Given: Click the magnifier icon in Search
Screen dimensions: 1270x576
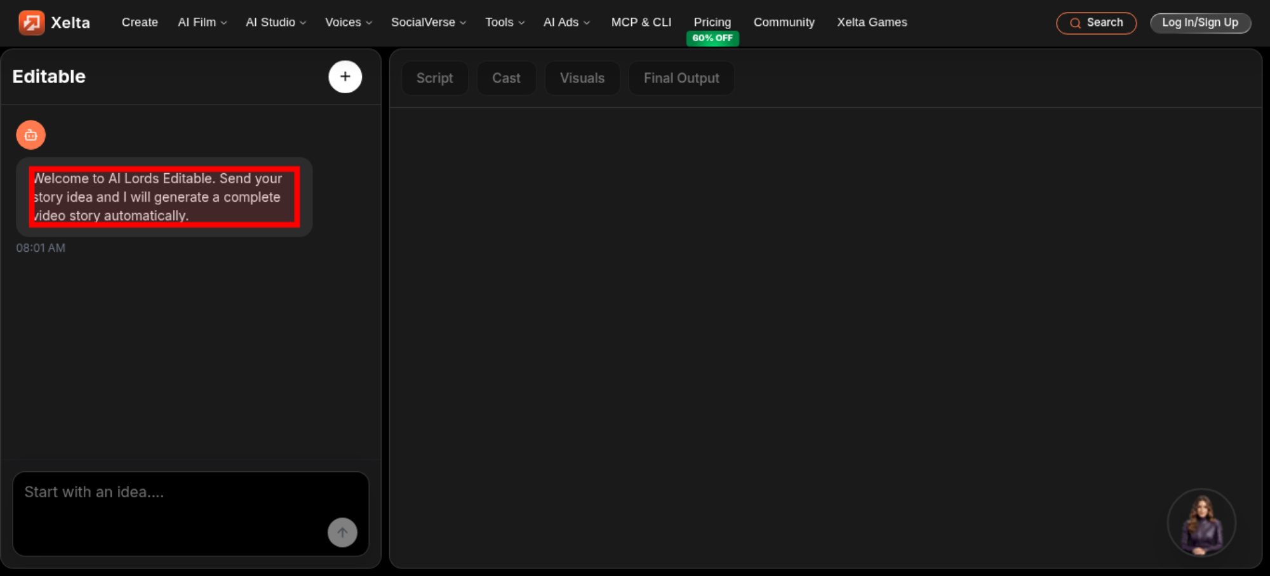Looking at the screenshot, I should (x=1075, y=23).
